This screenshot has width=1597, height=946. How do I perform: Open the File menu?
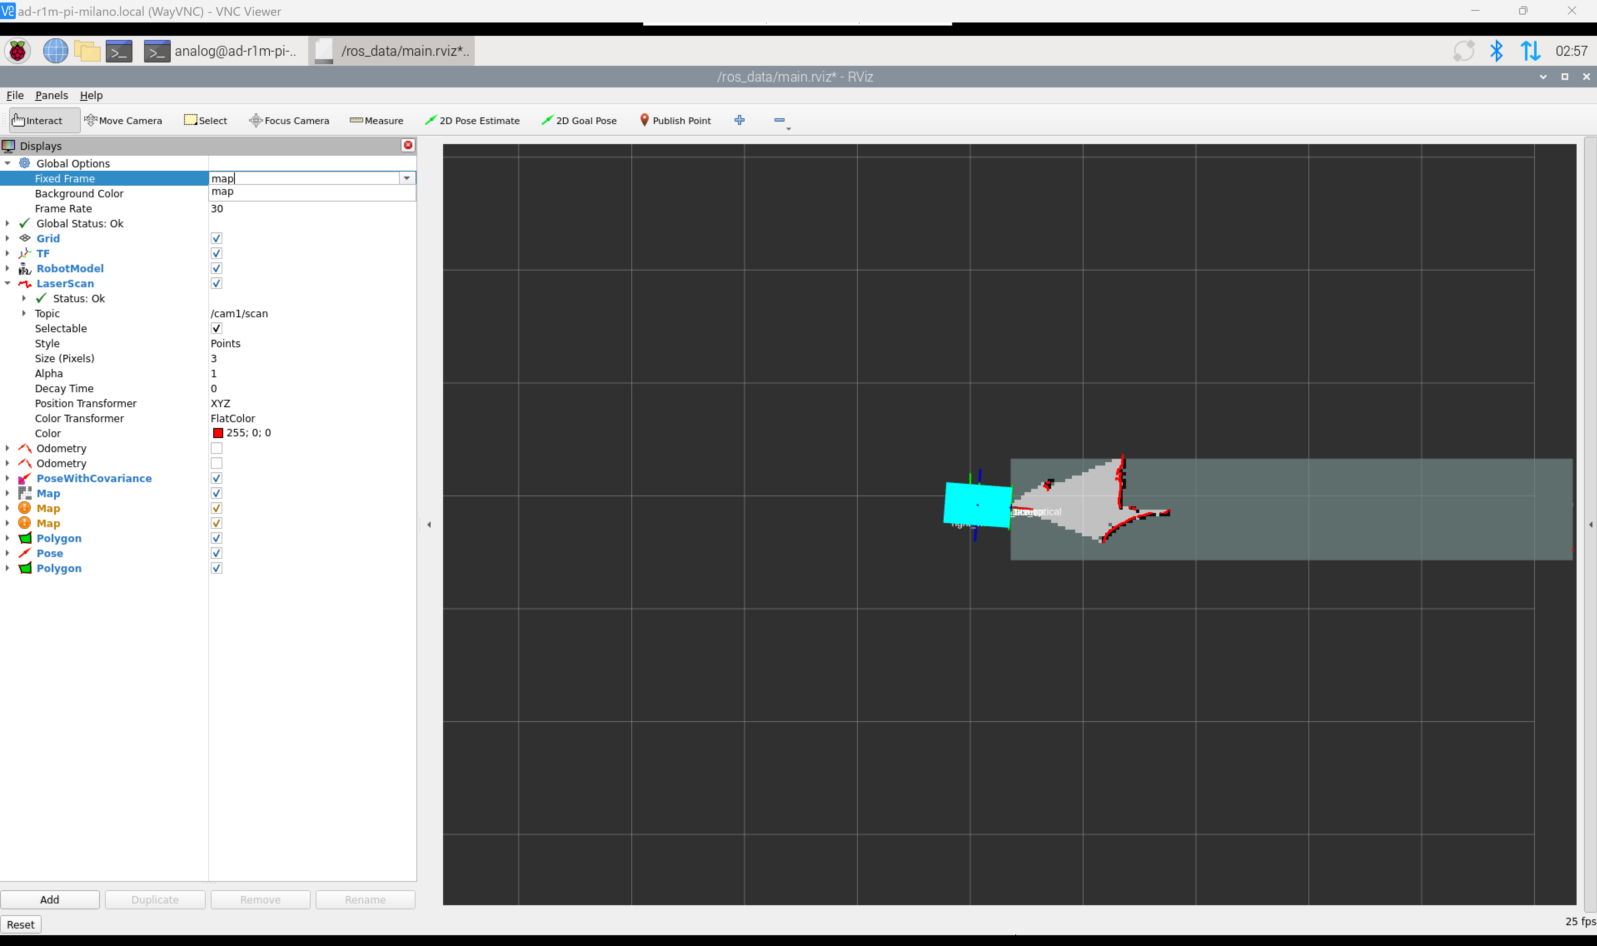(x=15, y=95)
